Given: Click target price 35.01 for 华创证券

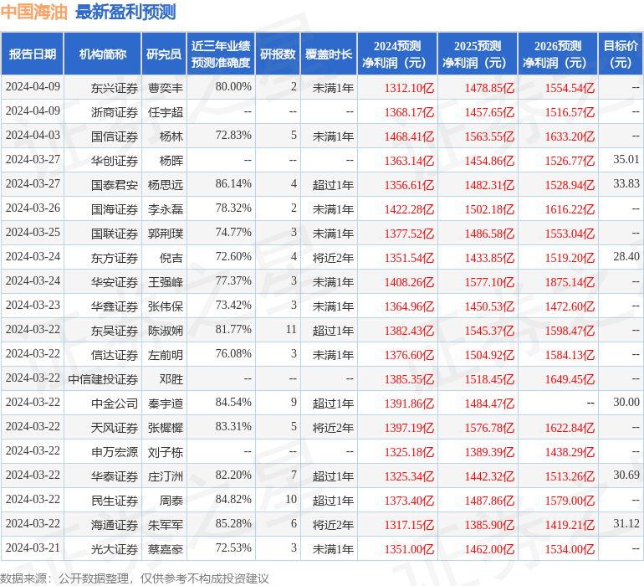Looking at the screenshot, I should 626,159.
